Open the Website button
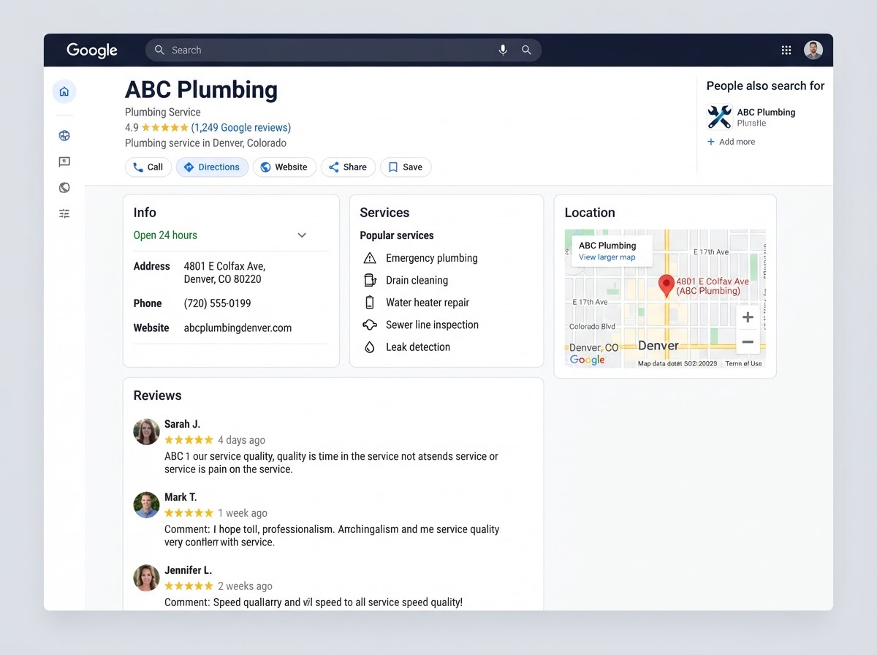 284,167
